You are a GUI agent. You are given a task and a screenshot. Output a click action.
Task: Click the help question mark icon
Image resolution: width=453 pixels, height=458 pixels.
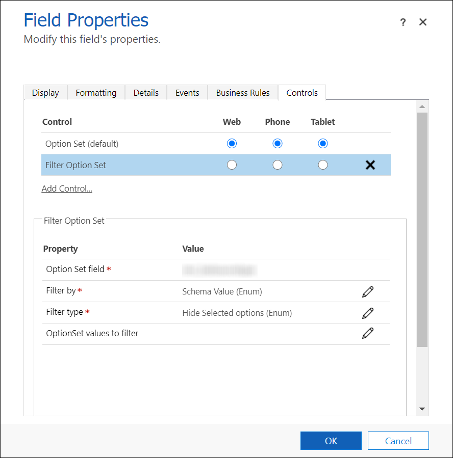click(x=403, y=22)
